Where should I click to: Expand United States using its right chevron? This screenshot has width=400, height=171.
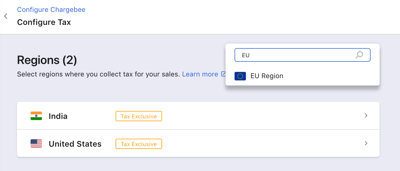tap(366, 143)
